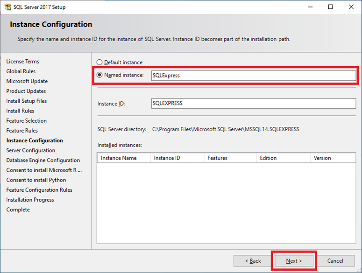Viewport: 362px width, 273px height.
Task: Click the Instance ID column header
Action: [177, 158]
